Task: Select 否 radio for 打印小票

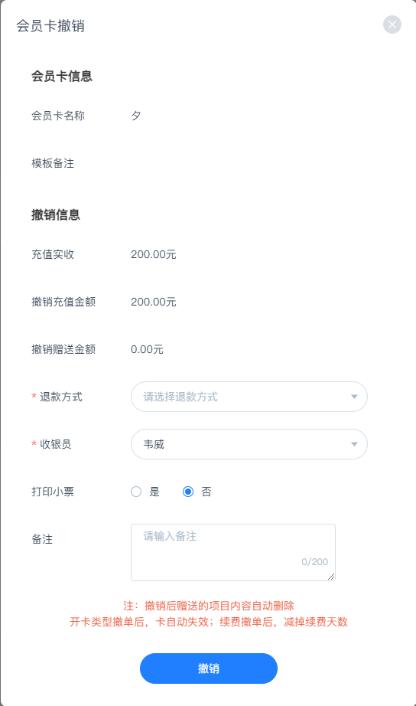Action: 188,492
